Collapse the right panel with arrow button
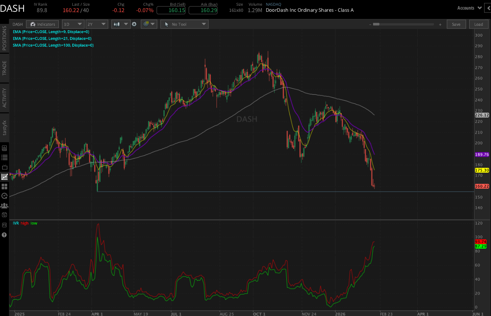Image resolution: width=491 pixels, height=316 pixels. tap(488, 8)
